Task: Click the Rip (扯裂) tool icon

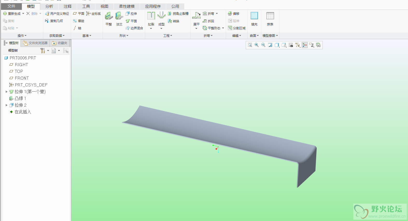Action: pyautogui.click(x=151, y=16)
